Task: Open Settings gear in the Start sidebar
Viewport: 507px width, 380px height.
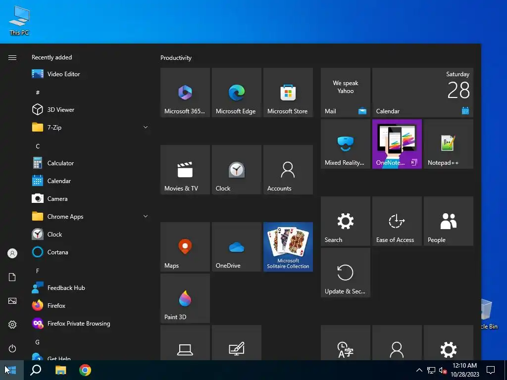Action: click(12, 325)
